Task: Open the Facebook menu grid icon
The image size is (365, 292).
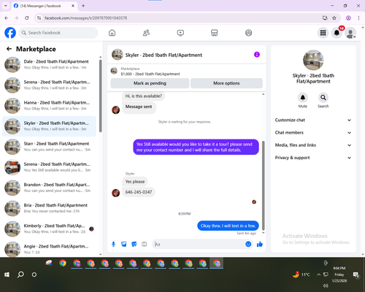Action: [323, 33]
